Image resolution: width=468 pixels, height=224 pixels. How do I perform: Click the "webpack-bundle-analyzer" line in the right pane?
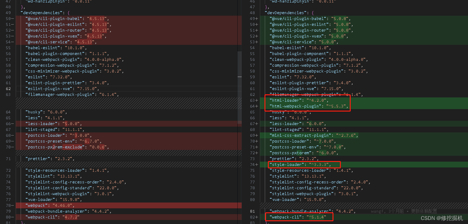[x=312, y=211]
